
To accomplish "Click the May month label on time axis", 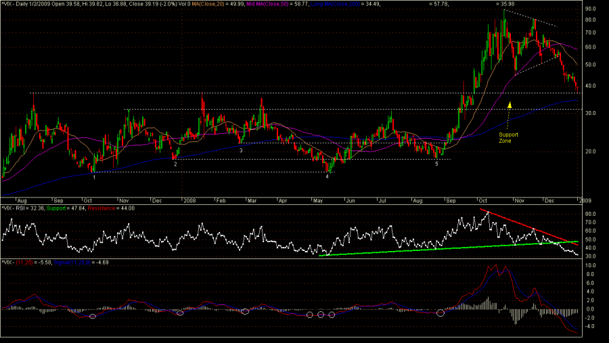I will tap(318, 201).
